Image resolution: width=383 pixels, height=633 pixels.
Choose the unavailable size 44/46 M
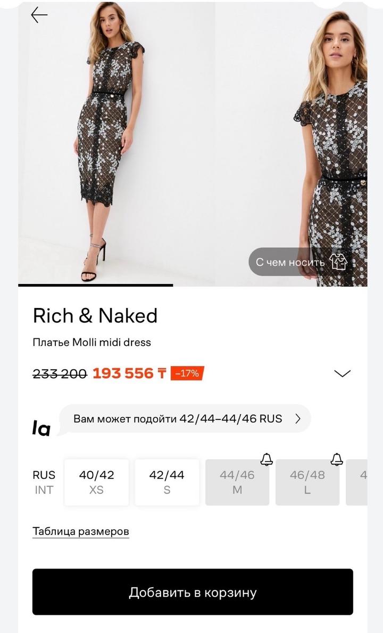coord(237,482)
